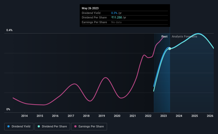The height and width of the screenshot is (134, 218).
Task: Click the 0.4% y-axis label
Action: point(9,30)
